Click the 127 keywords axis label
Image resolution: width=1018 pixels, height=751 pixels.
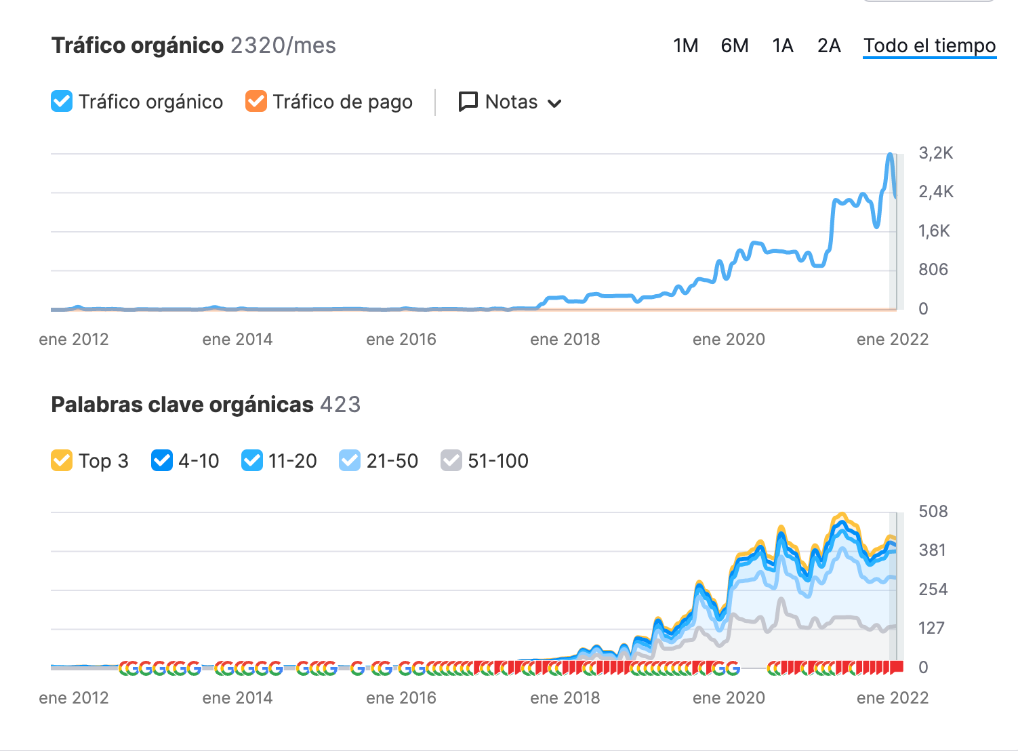coord(931,628)
